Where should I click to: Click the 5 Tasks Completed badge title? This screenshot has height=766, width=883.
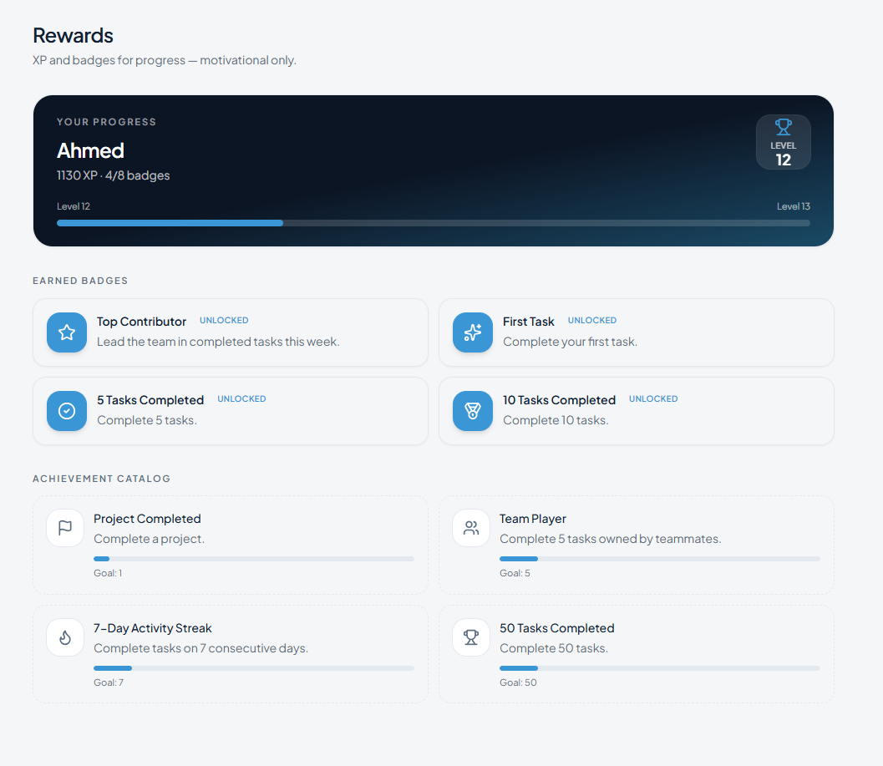tap(150, 400)
